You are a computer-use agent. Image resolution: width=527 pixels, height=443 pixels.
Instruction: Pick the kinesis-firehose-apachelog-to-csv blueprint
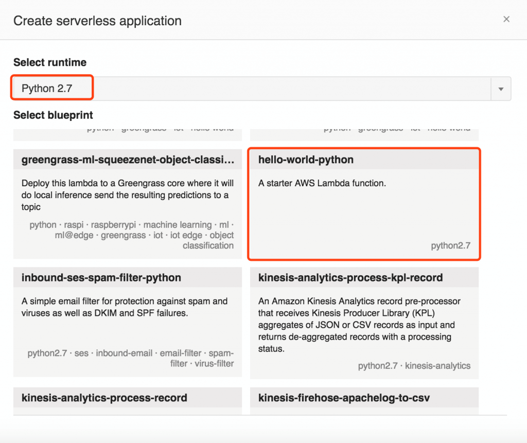click(364, 401)
